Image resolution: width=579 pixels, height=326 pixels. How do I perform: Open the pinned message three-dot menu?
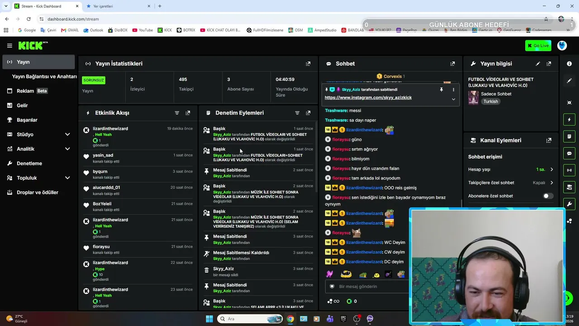pyautogui.click(x=453, y=90)
